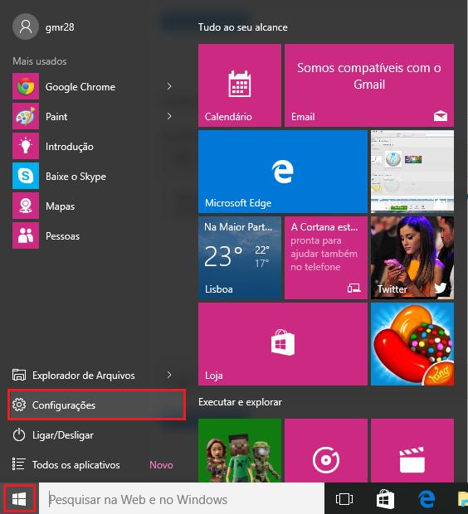This screenshot has height=514, width=468.
Task: Open Configurações settings
Action: coord(97,405)
